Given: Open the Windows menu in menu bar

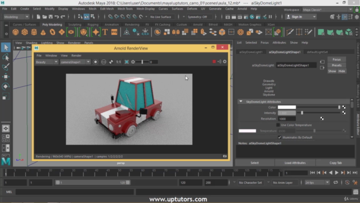Looking at the screenshot, I should click(78, 9).
